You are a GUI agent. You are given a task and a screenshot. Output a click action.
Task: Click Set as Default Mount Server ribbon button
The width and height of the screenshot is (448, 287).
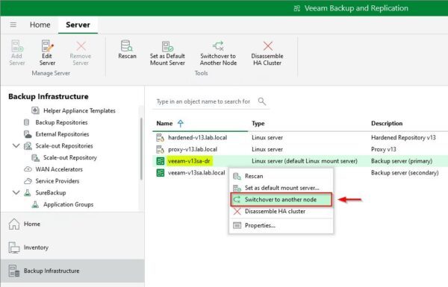coord(167,53)
